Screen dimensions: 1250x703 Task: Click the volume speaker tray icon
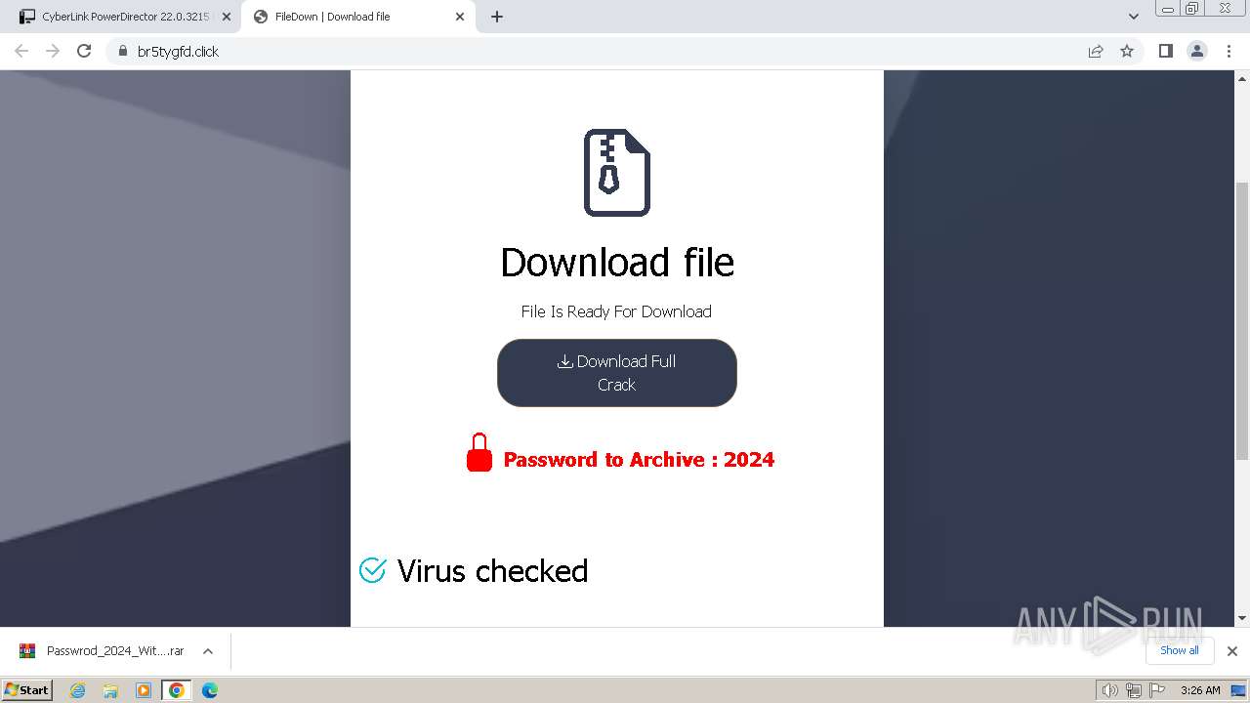(x=1109, y=690)
